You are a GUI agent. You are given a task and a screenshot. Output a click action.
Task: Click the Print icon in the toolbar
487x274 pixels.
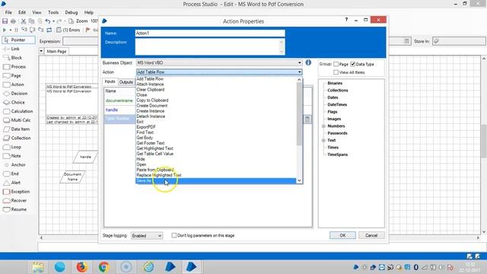pyautogui.click(x=13, y=21)
